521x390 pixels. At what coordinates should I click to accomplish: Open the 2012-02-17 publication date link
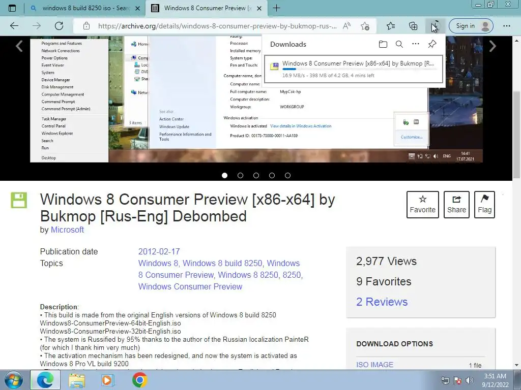[159, 252]
